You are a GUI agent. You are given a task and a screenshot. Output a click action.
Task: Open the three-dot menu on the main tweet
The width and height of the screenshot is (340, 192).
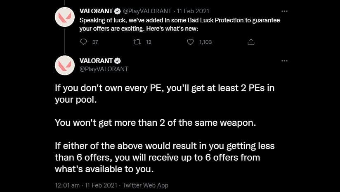(x=284, y=61)
